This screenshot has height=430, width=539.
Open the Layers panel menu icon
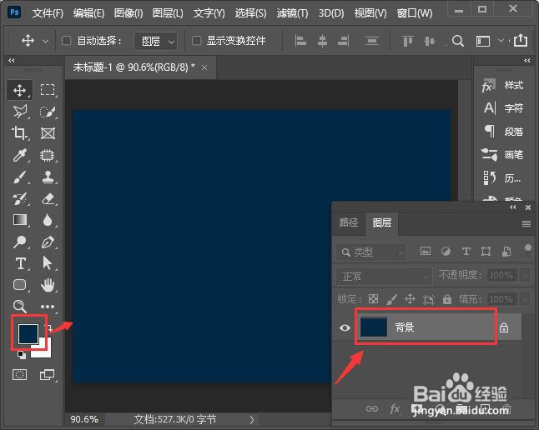tap(526, 223)
